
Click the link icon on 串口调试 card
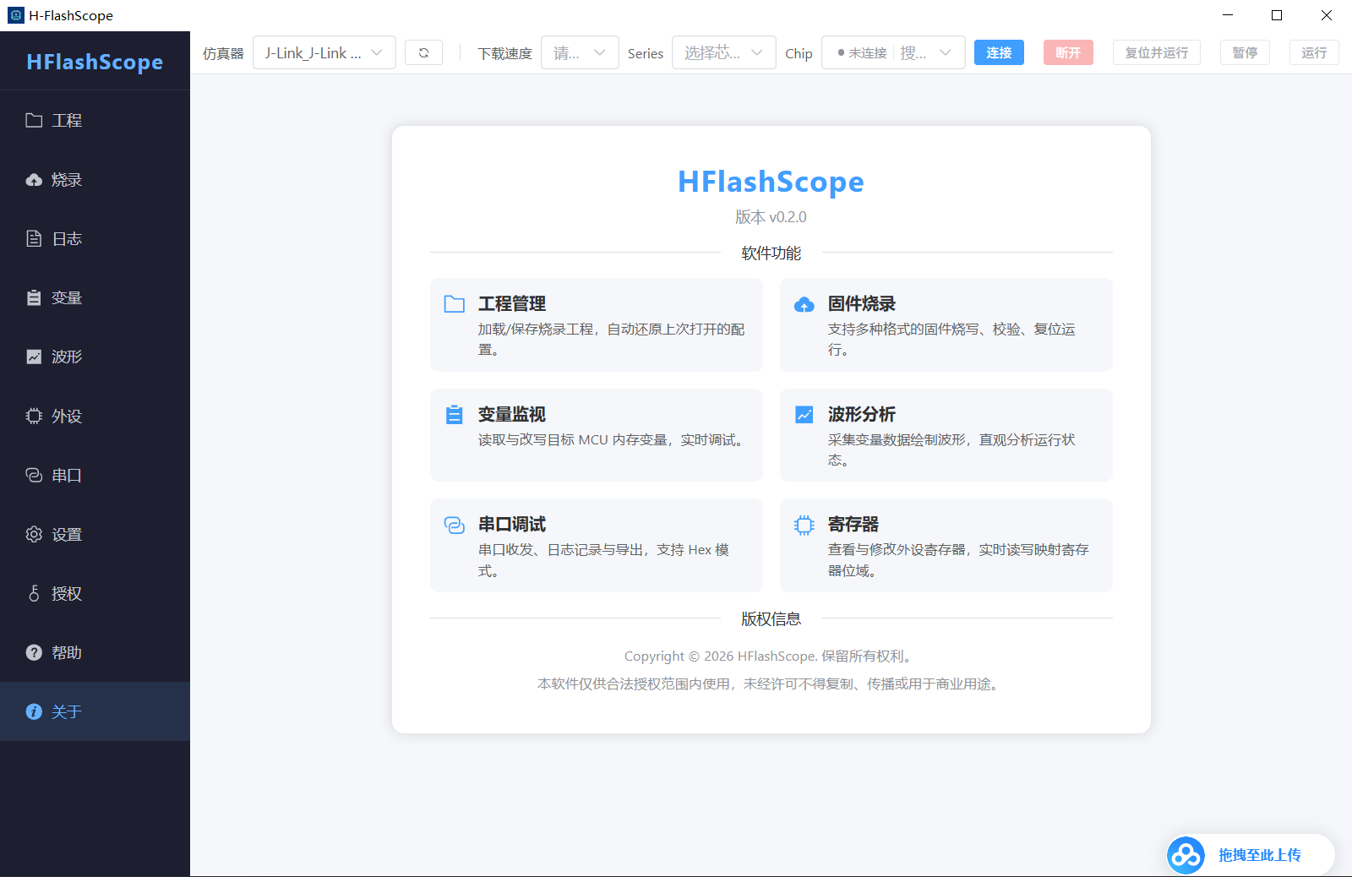pyautogui.click(x=455, y=525)
